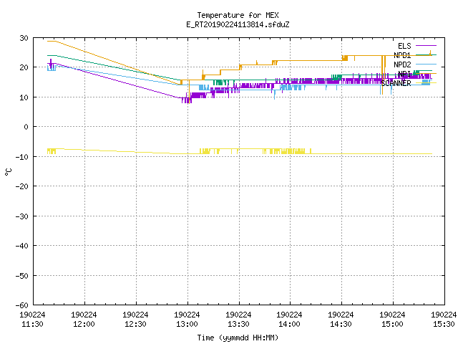Viewport: 458px width, 344px height.
Task: Click the y-axis label 30
Action: (24, 38)
